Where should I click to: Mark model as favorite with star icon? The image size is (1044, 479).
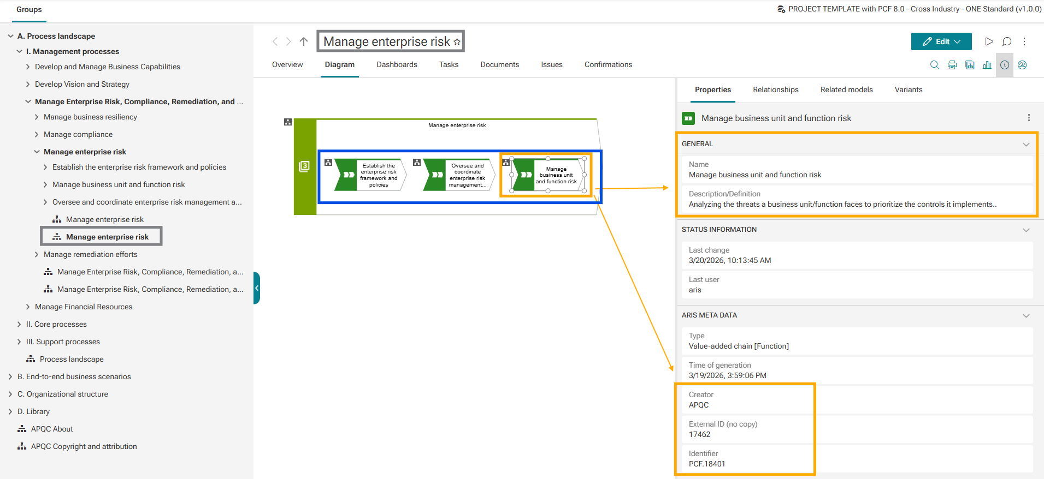(x=457, y=42)
